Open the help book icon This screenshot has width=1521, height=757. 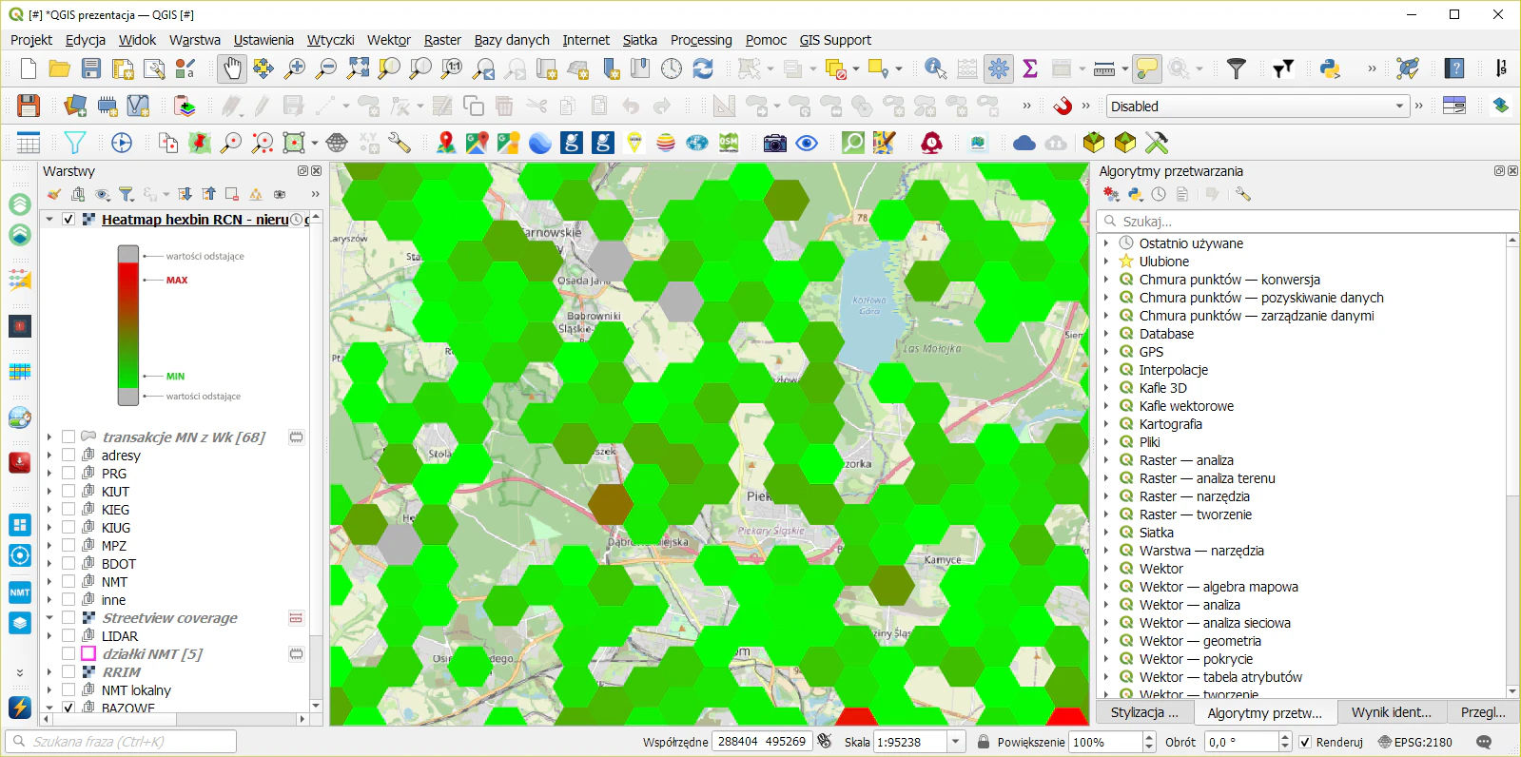click(1453, 68)
